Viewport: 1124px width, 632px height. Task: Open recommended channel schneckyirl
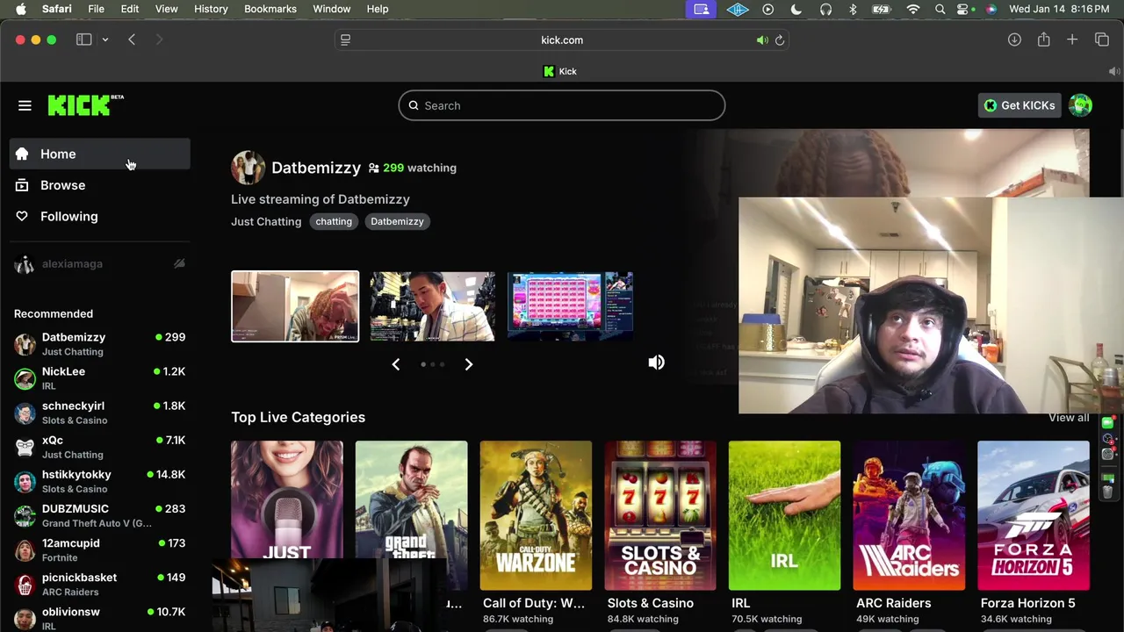(x=100, y=413)
